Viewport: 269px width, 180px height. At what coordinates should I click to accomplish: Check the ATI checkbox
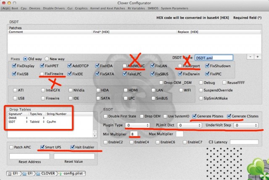tap(15, 90)
